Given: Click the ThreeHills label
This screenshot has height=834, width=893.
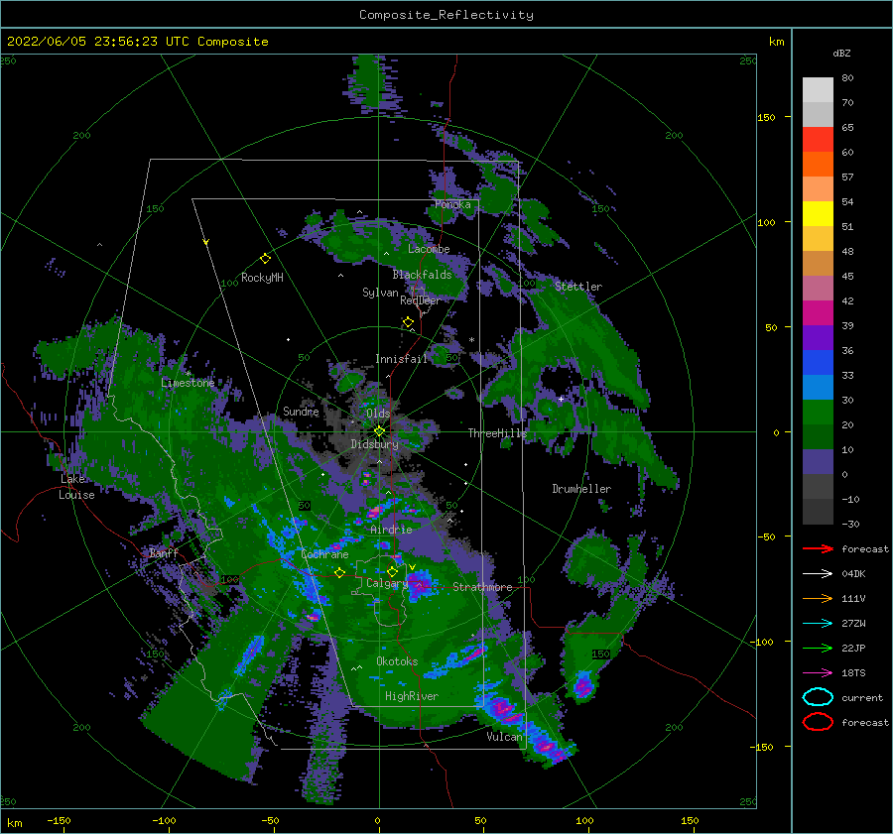Looking at the screenshot, I should [x=497, y=433].
